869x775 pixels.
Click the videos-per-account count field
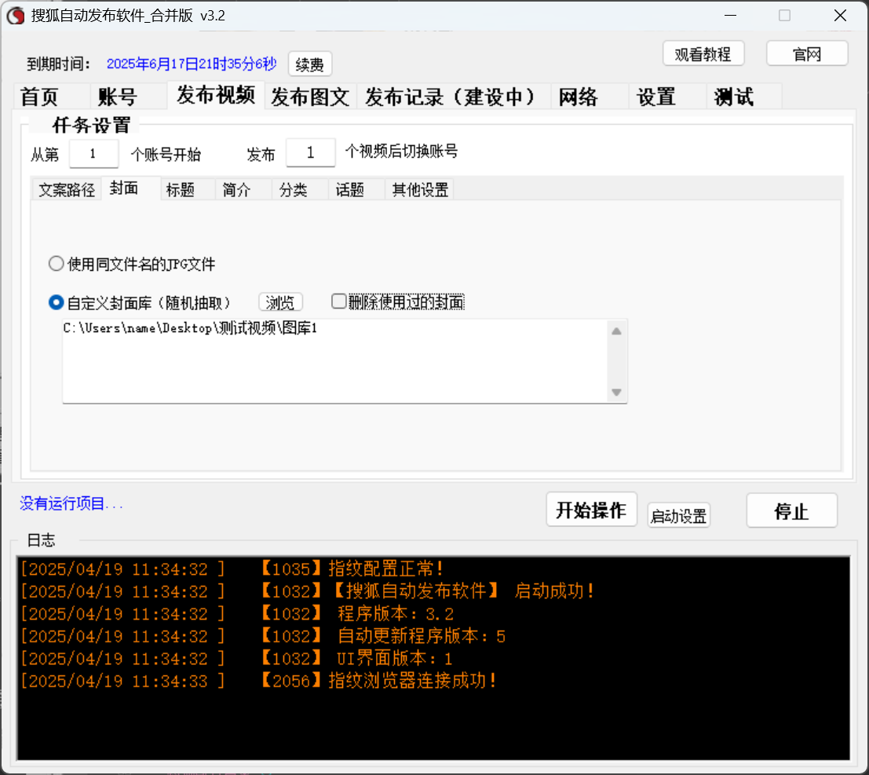click(x=310, y=152)
